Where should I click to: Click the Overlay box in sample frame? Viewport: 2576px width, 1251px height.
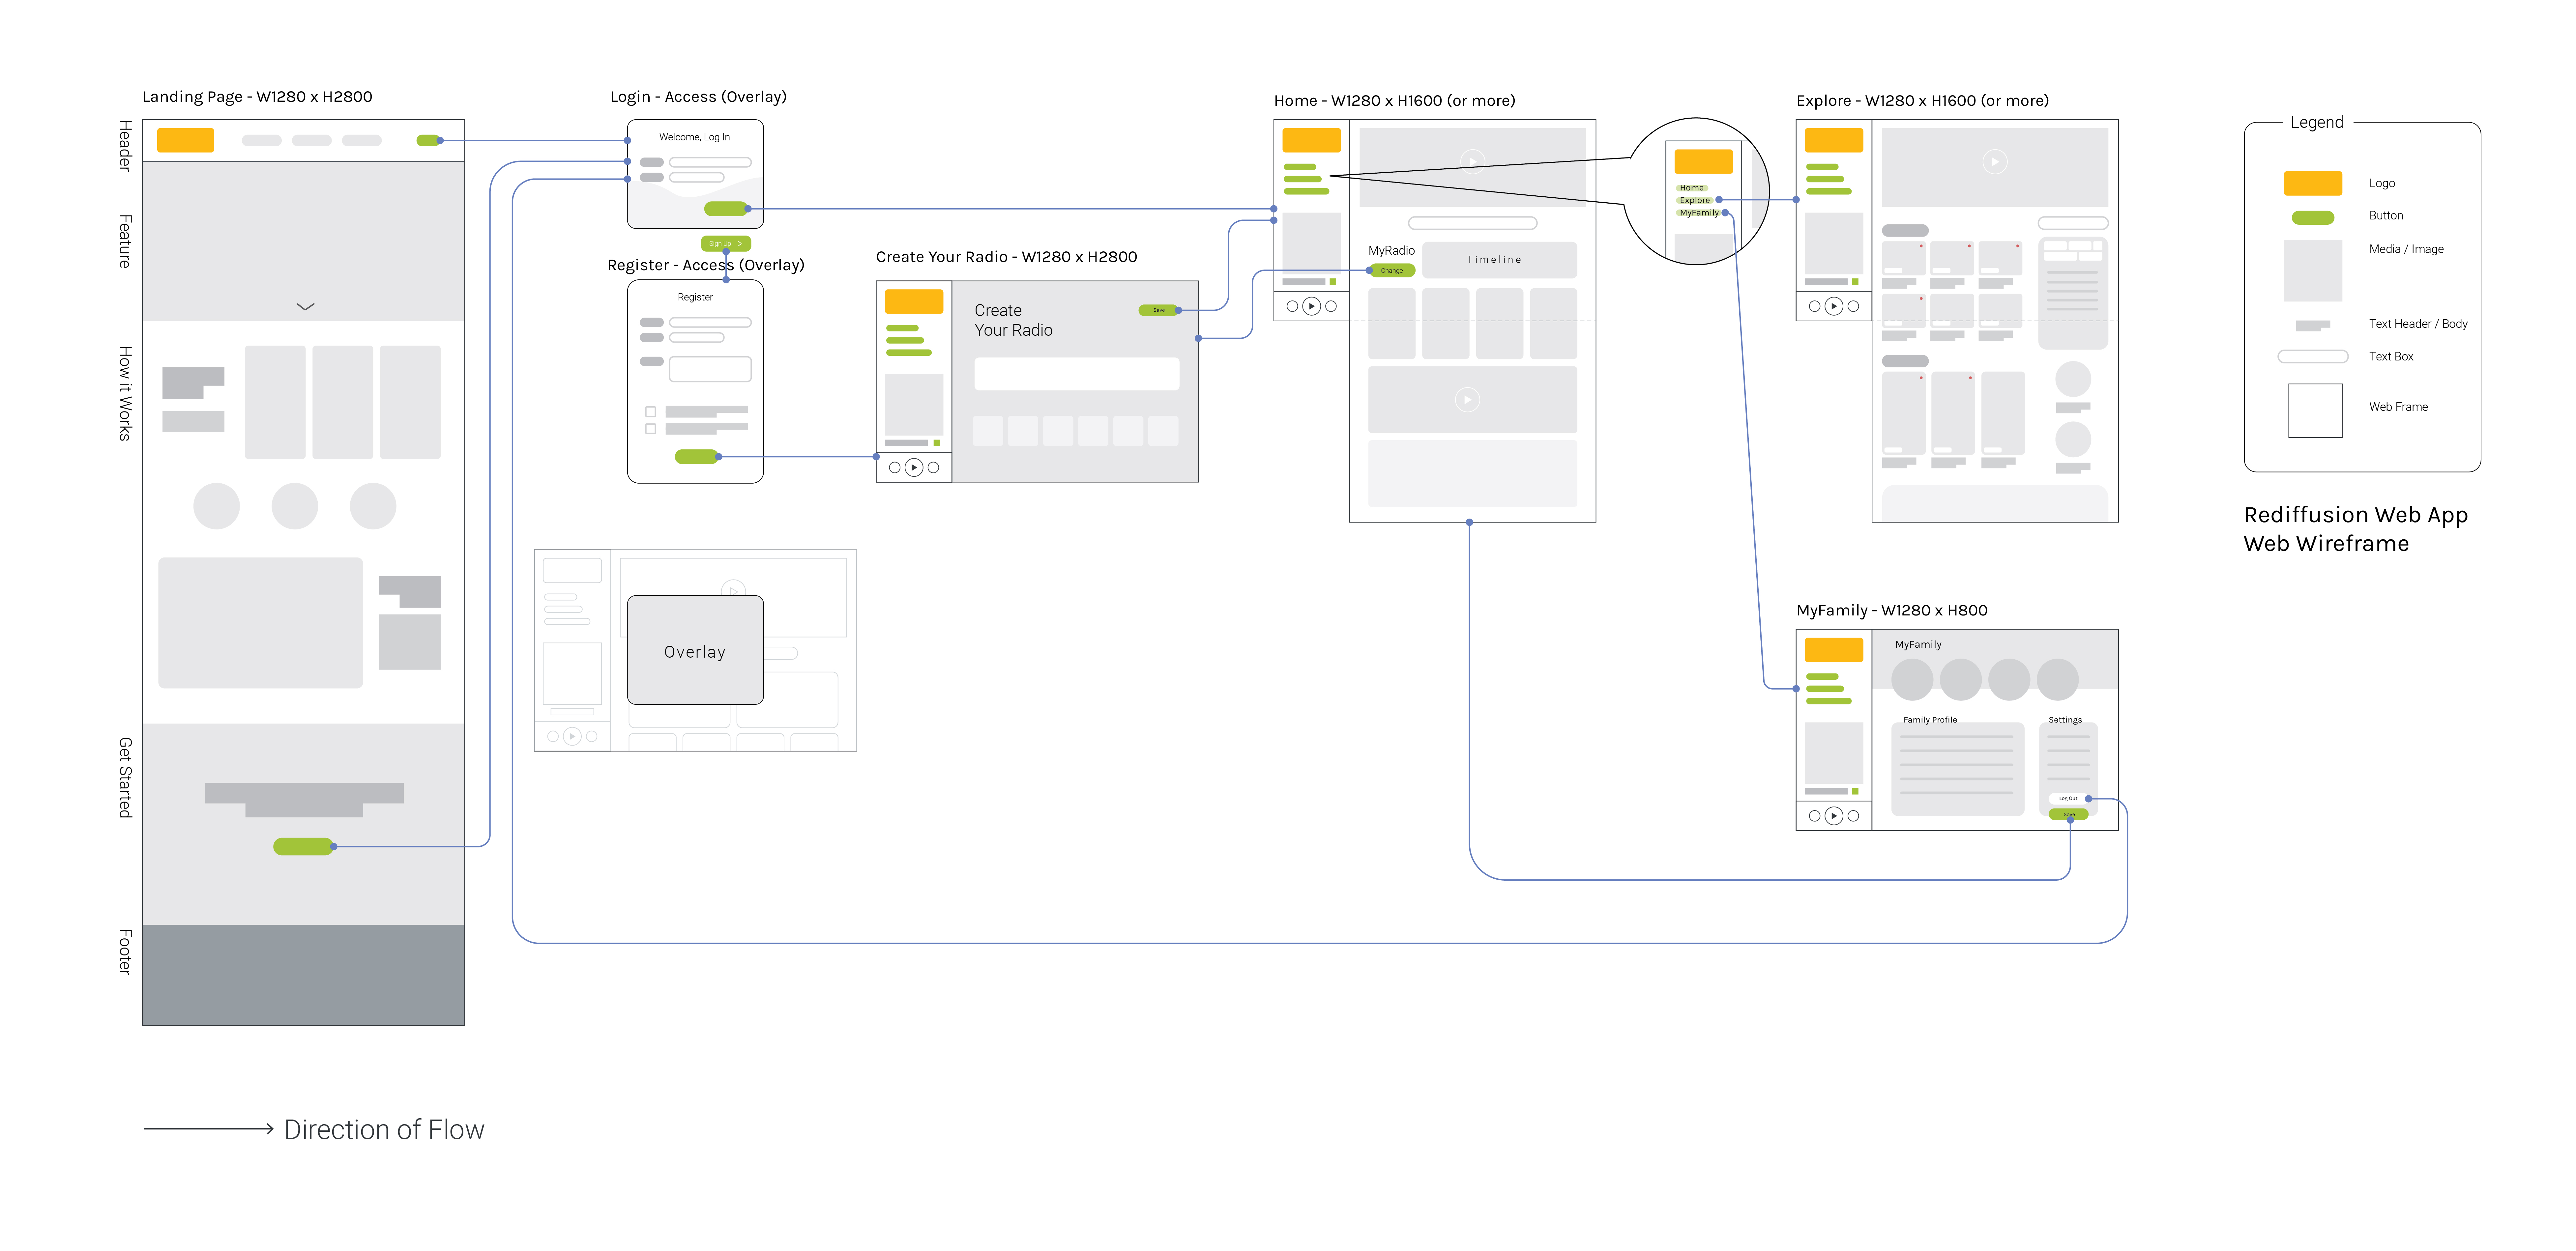coord(695,650)
